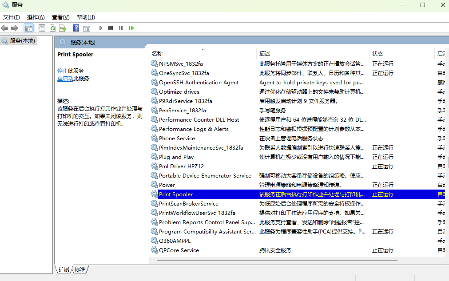
Task: Close the 服务 window
Action: pos(443,5)
